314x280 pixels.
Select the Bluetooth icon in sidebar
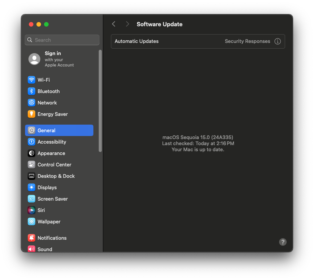coord(32,91)
